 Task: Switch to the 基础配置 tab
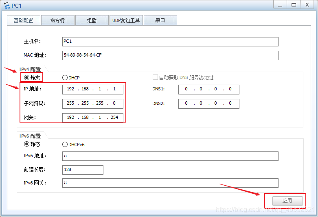pyautogui.click(x=24, y=20)
